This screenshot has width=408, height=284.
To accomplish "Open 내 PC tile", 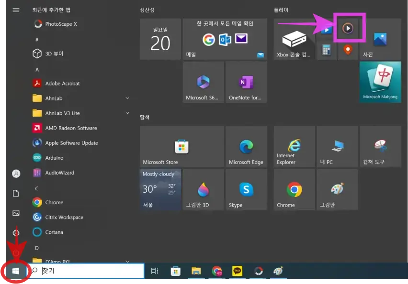I will [337, 147].
